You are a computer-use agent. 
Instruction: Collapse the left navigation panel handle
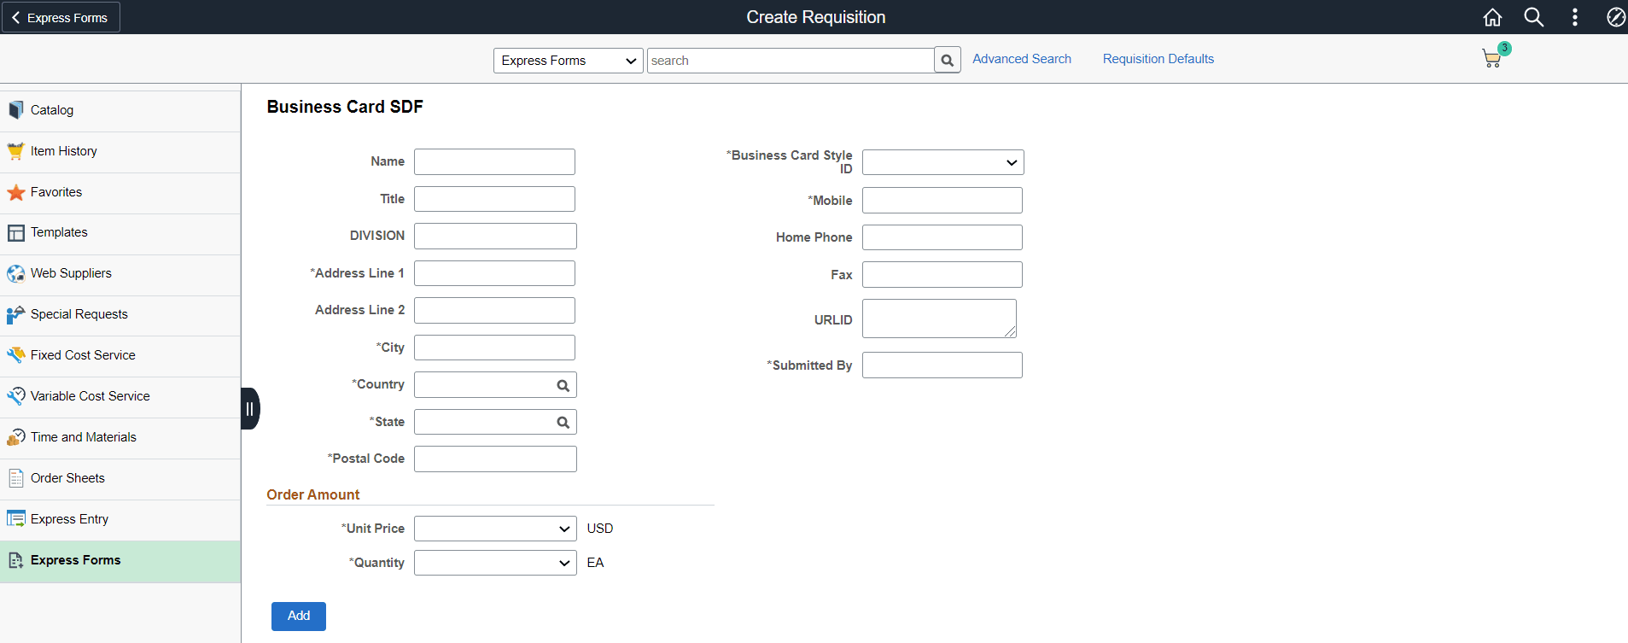point(250,408)
